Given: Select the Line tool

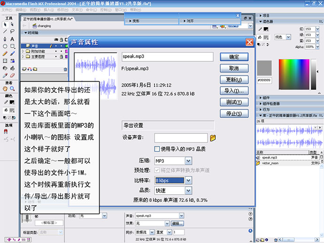Looking at the screenshot, I should pyautogui.click(x=5, y=31).
